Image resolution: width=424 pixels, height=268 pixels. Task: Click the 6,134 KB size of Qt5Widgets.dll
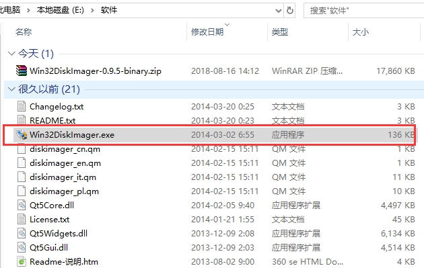(x=398, y=233)
